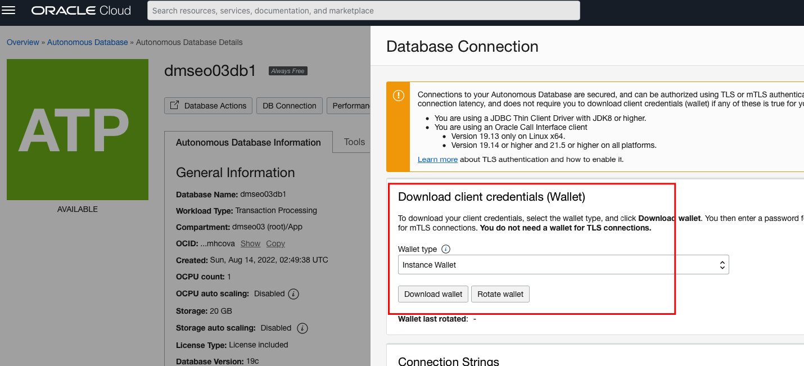Screen dimensions: 804x366
Task: Click Storage auto scaling info icon
Action: 302,328
